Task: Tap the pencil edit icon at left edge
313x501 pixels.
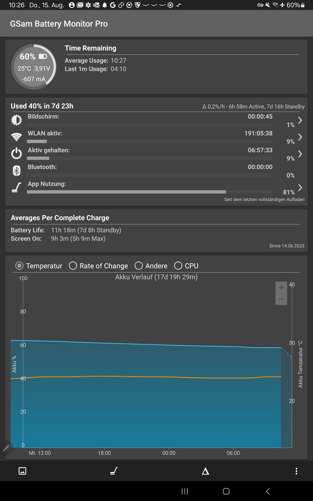Action: 6,448
